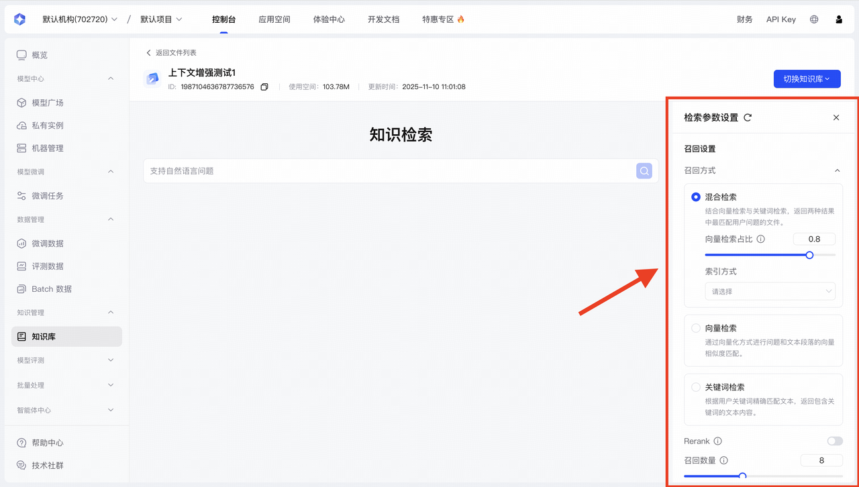Copy the knowledge base ID
This screenshot has height=487, width=859.
264,87
